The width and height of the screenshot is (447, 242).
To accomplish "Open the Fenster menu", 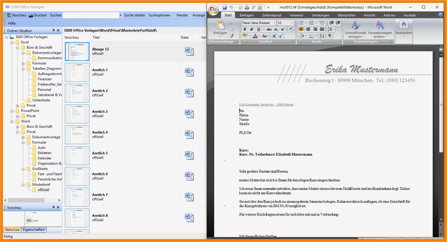I will click(182, 15).
